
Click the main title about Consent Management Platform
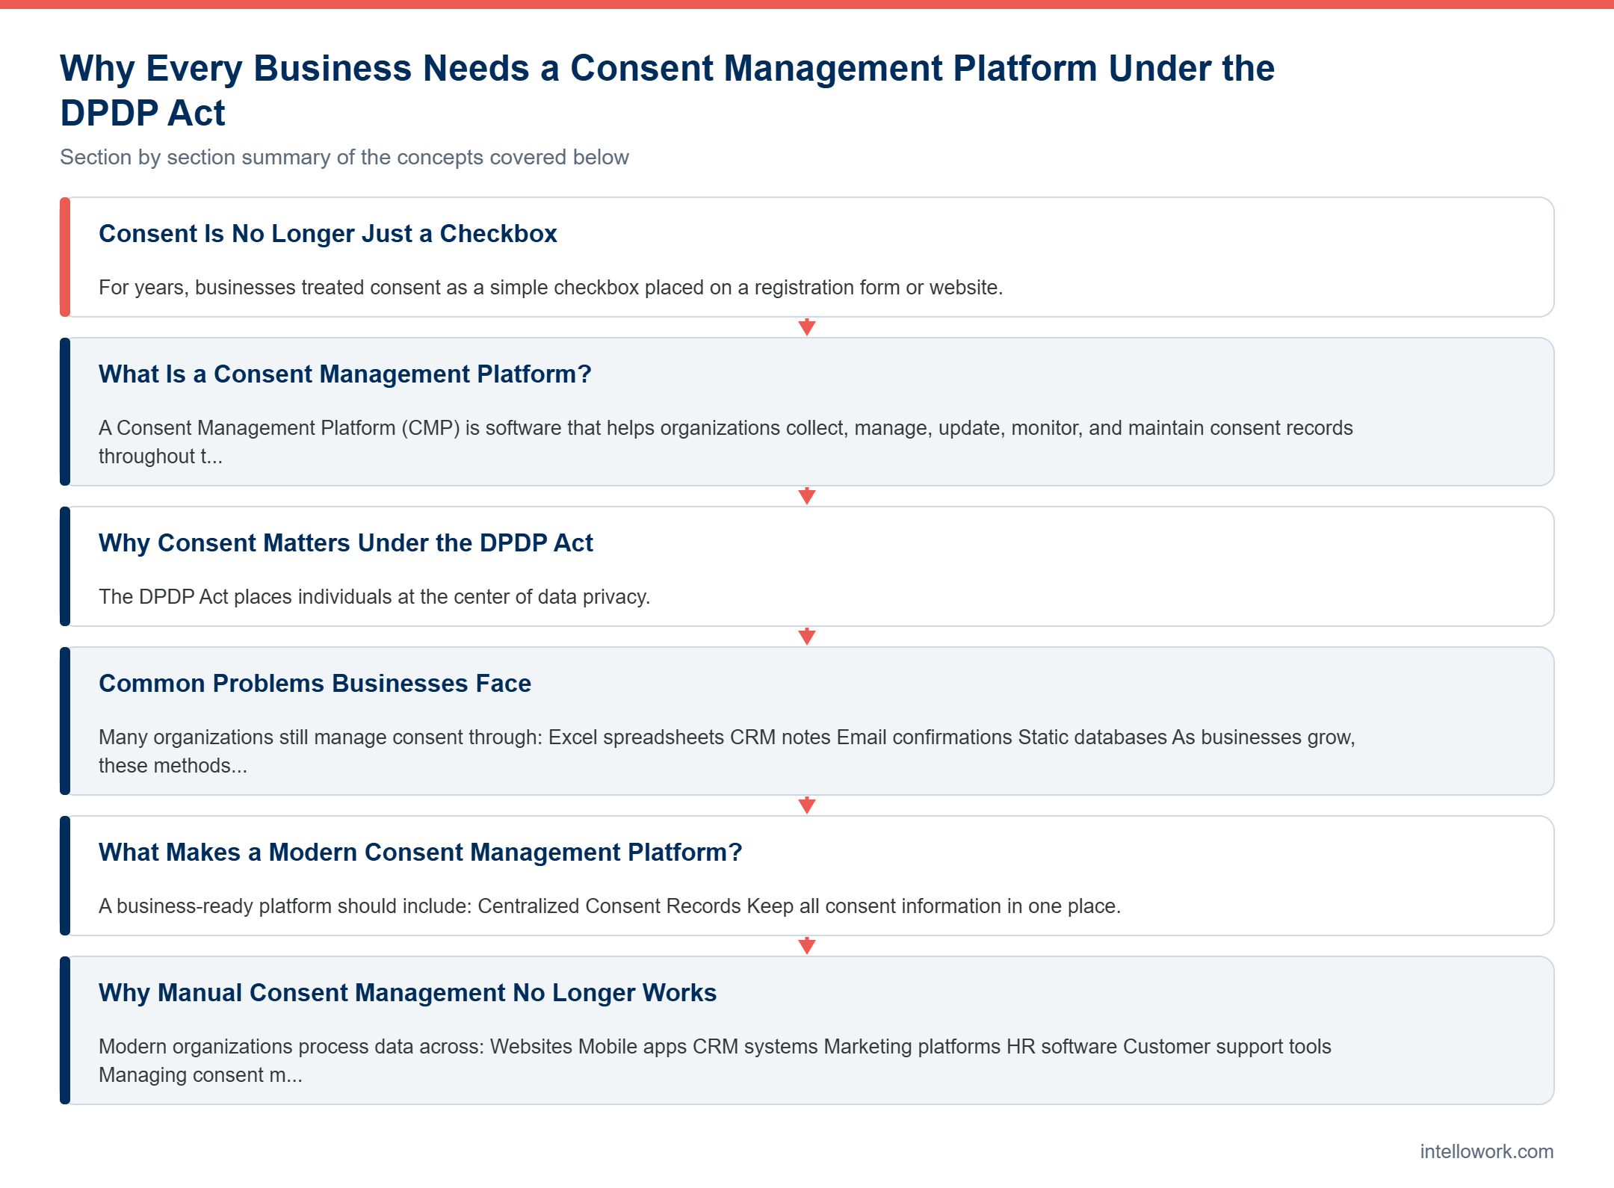[x=667, y=90]
